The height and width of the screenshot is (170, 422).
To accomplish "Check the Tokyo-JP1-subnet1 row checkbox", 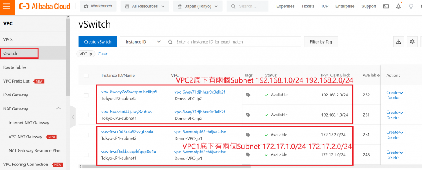I will (x=86, y=155).
